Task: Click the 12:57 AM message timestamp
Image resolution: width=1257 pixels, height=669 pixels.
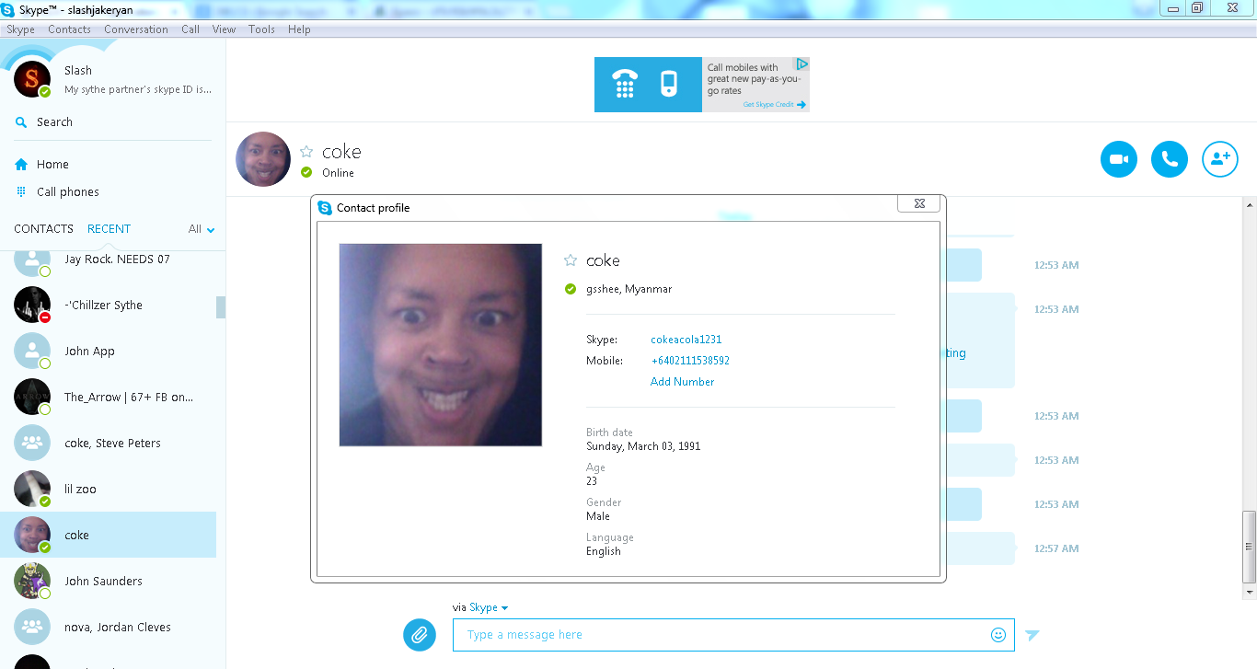Action: [x=1056, y=548]
